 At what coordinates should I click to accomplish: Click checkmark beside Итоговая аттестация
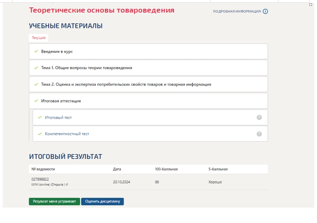[x=36, y=100]
